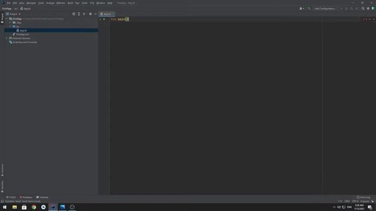Screen dimensions: 376x211
Task: Open the Build menu
Action: [x=70, y=3]
